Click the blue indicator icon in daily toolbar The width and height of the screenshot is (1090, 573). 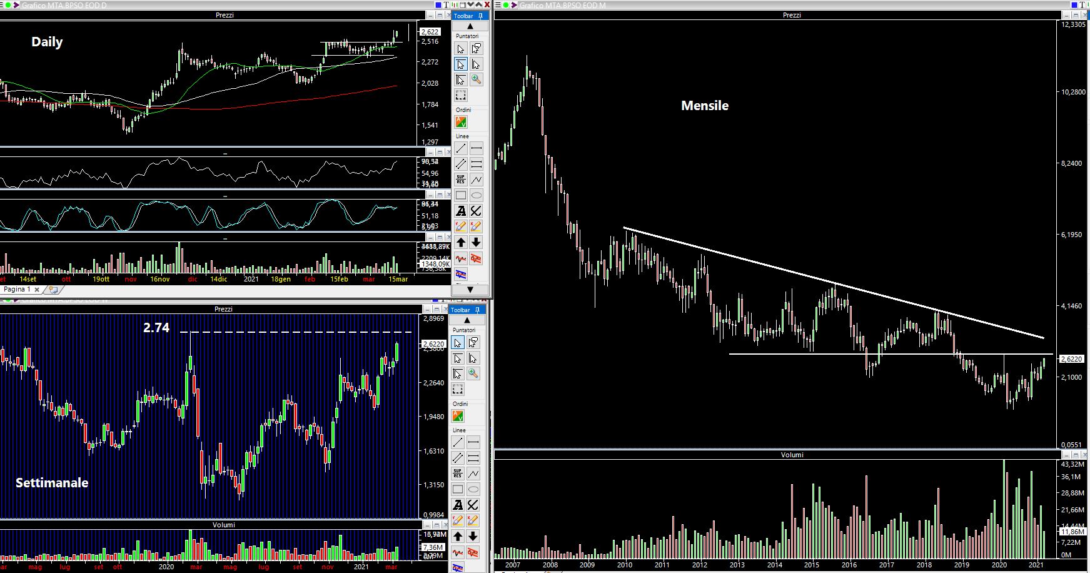pos(461,274)
